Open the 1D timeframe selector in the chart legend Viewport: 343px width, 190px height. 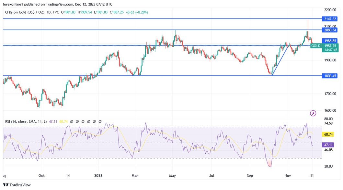tap(48, 12)
